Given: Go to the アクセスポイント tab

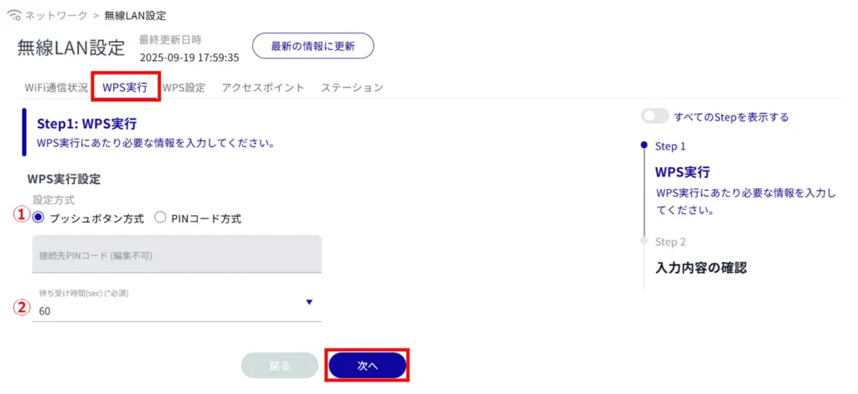Looking at the screenshot, I should (x=263, y=87).
